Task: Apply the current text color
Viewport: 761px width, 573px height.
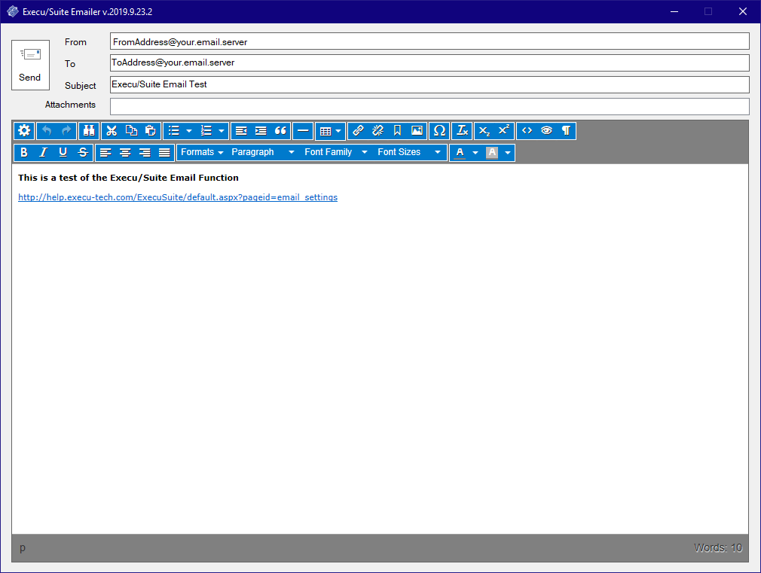Action: (x=460, y=152)
